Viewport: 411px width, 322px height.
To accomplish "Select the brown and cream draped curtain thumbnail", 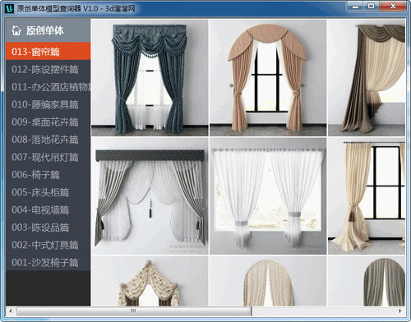I will click(367, 77).
